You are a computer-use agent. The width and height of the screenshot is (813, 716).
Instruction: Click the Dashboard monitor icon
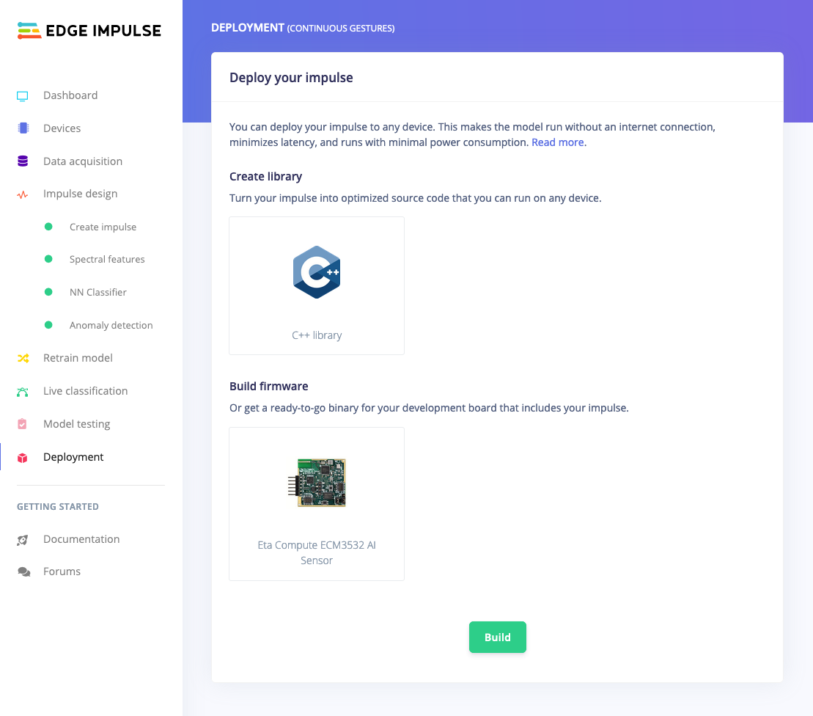(x=22, y=96)
